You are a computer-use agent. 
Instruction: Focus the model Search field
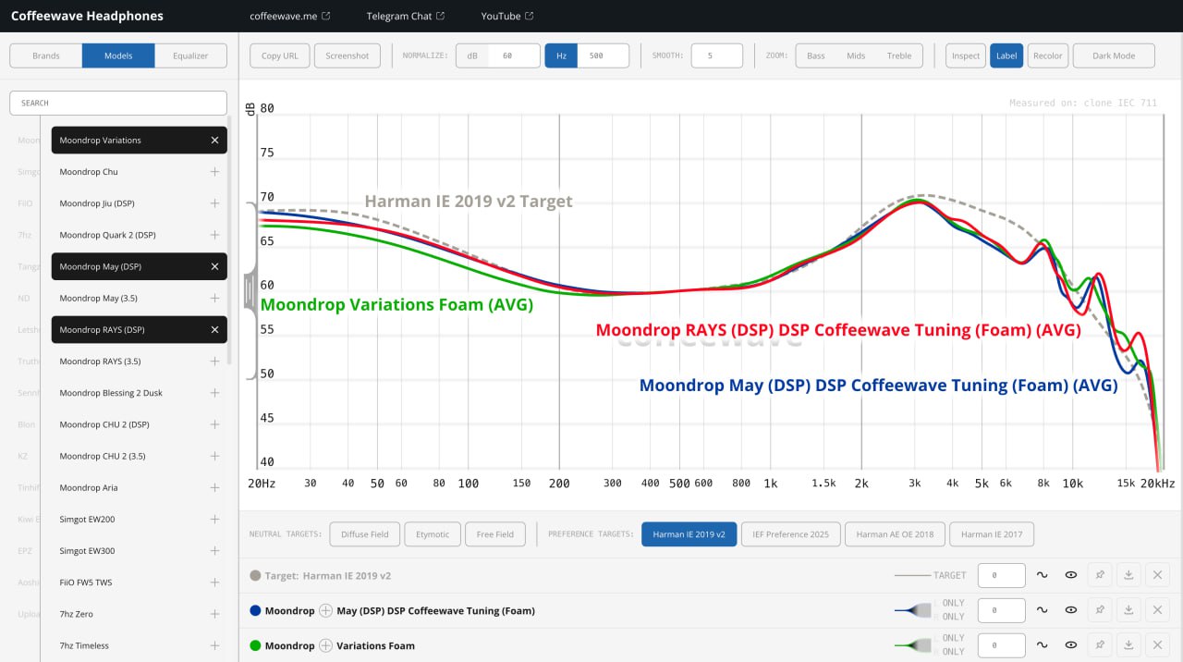click(x=118, y=103)
